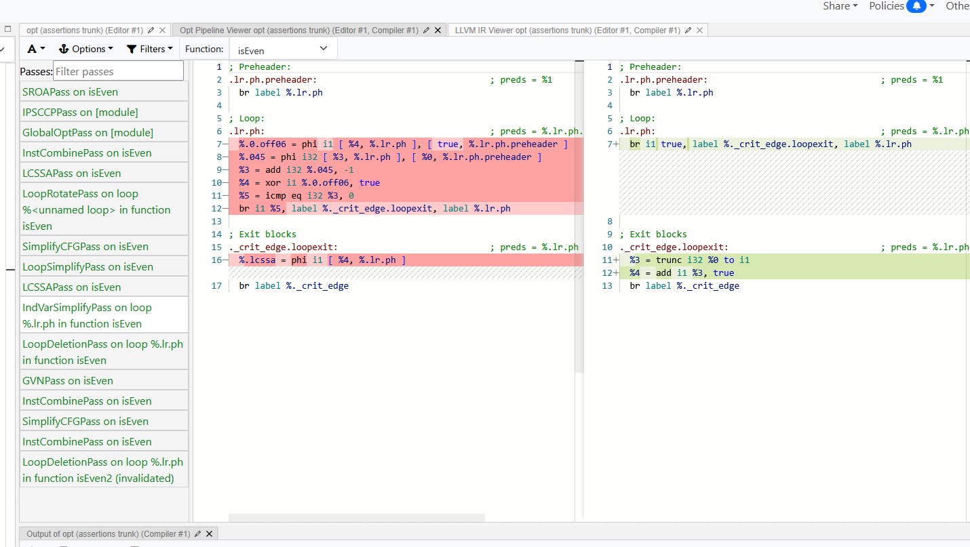Select the first SimplifyCFGPass on isEven

point(104,247)
